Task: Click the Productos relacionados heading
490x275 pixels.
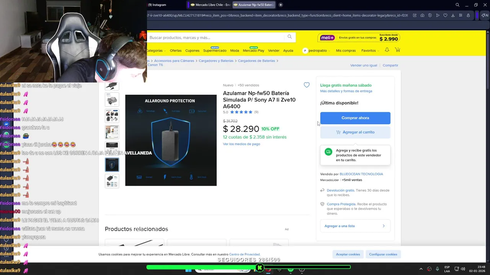Action: coord(136,229)
